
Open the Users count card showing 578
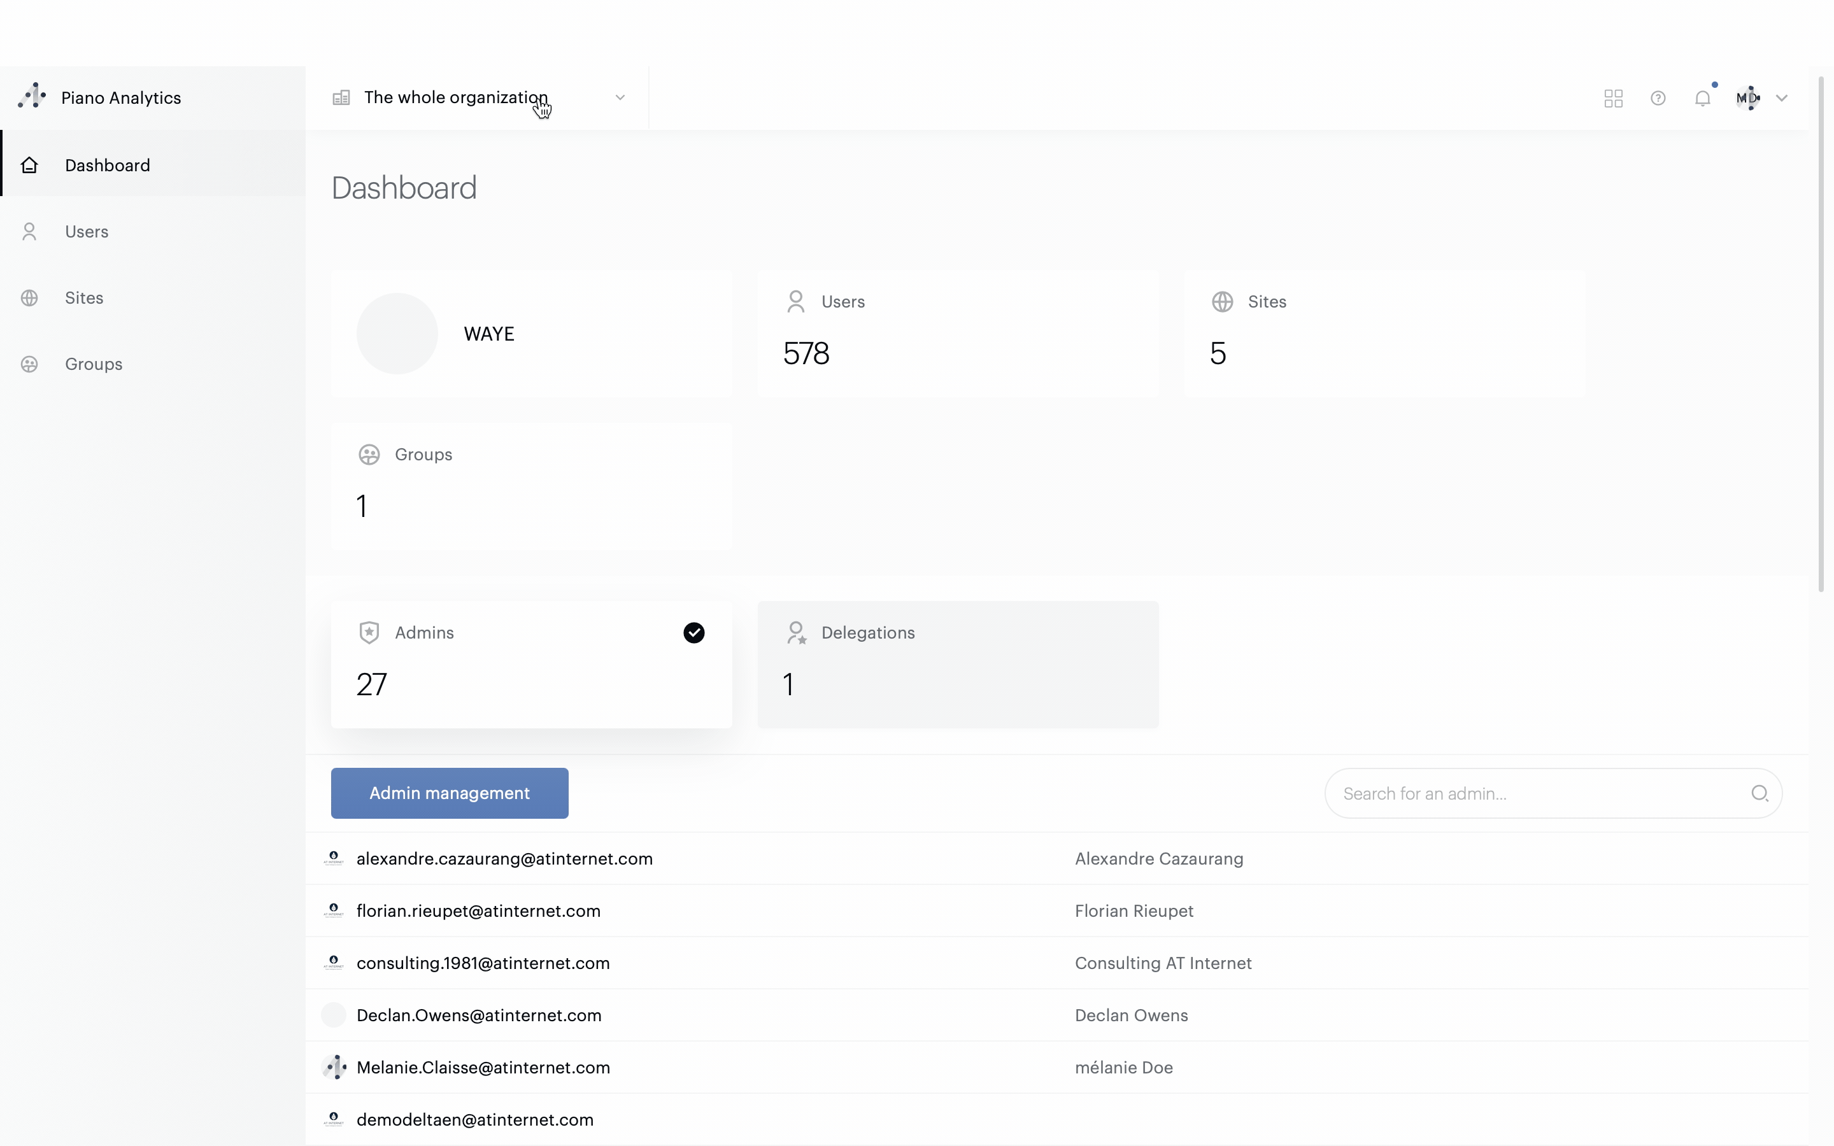point(957,334)
